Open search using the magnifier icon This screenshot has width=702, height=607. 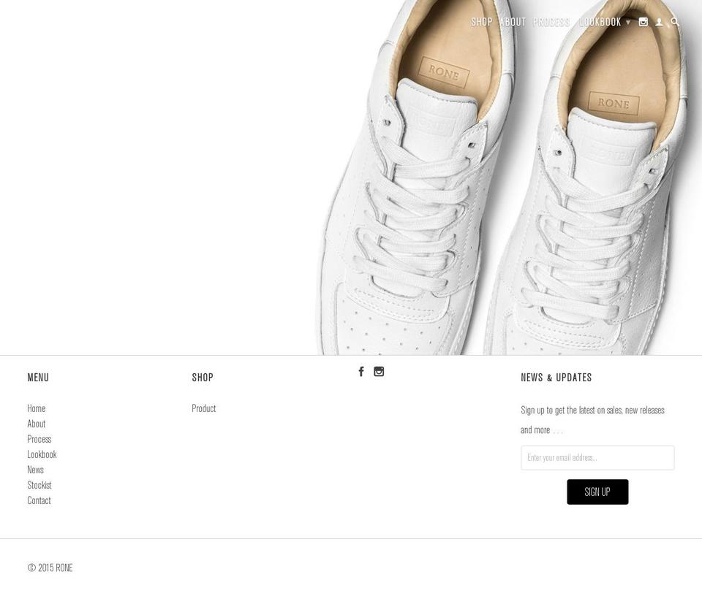click(674, 22)
